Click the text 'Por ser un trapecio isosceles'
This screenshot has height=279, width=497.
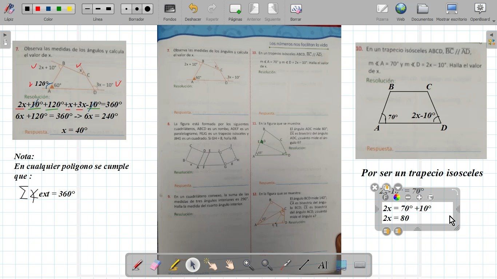[422, 173]
